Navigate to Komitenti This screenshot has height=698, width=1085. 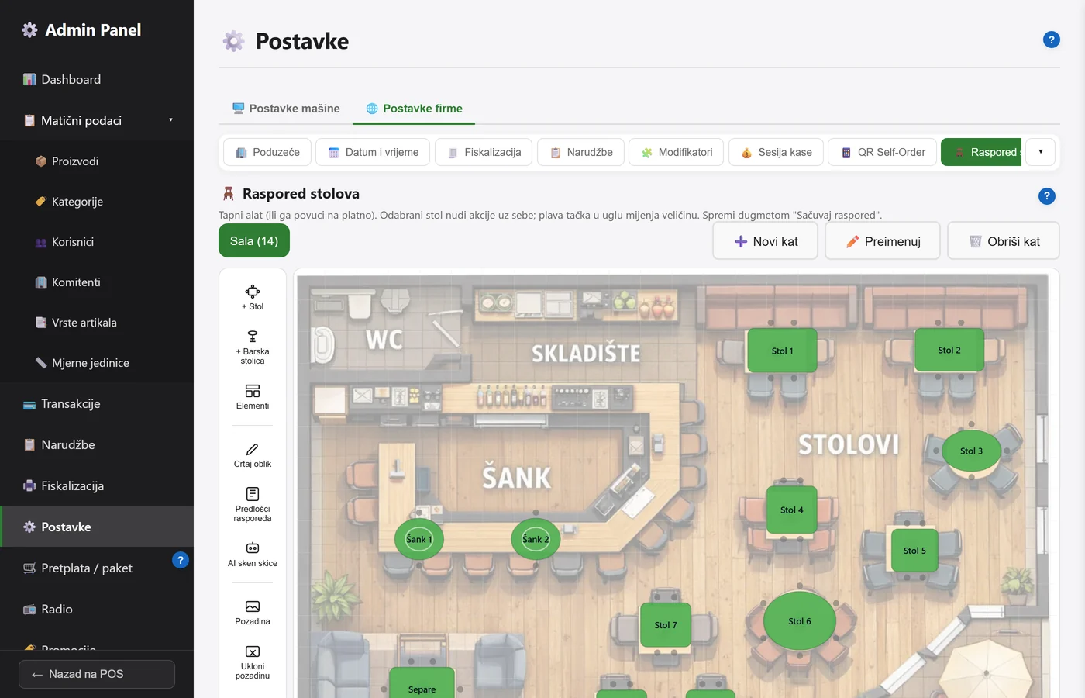(97, 282)
